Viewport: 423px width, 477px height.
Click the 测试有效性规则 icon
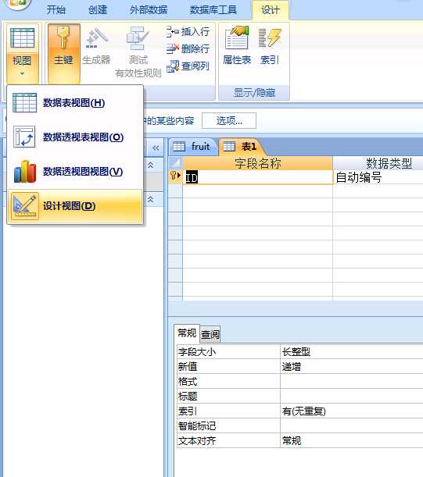point(138,38)
